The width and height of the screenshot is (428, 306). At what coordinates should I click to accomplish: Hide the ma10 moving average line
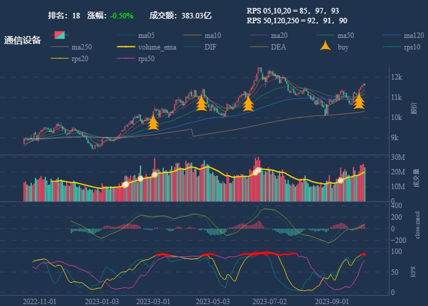(x=212, y=35)
